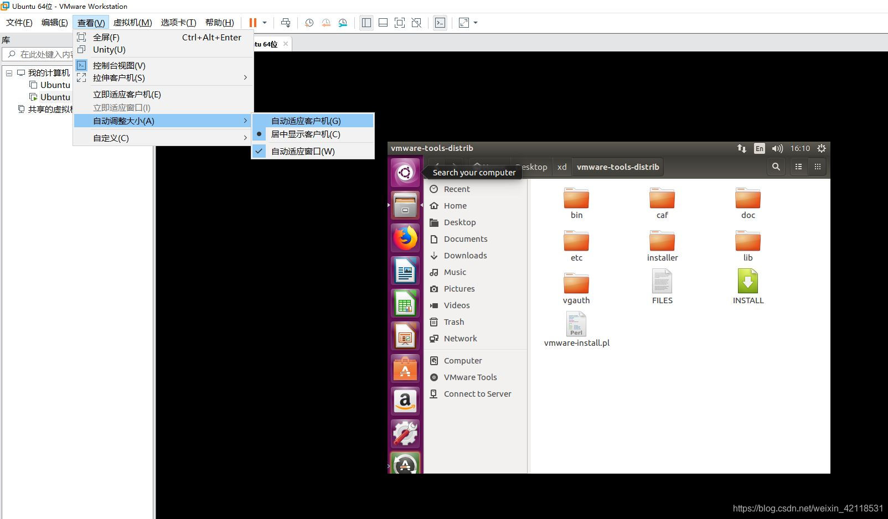Screen dimensions: 888x519
Task: Click the enter full screen toolbar icon
Action: point(400,23)
